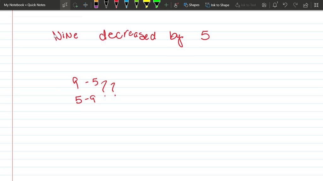Switch to type and select mode

(x=65, y=5)
